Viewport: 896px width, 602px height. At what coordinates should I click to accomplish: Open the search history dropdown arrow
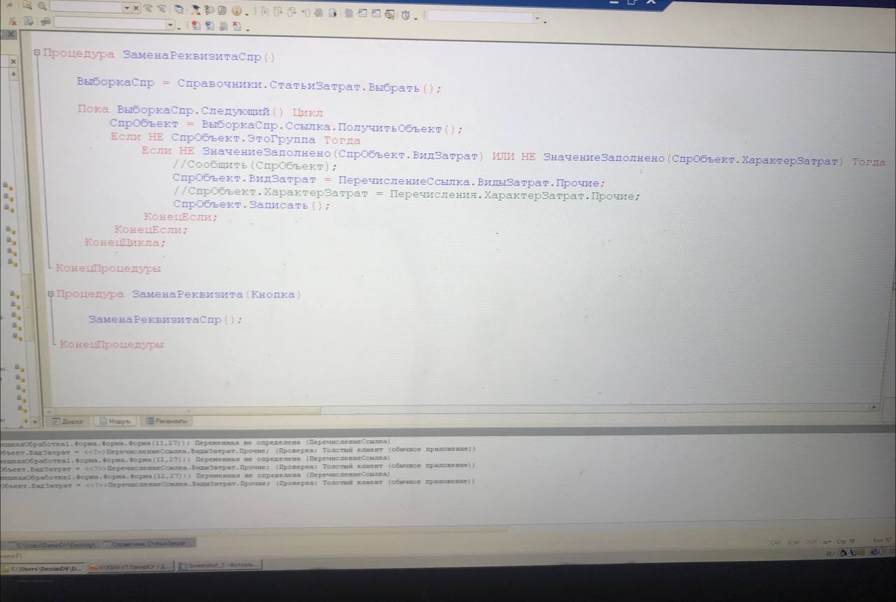coord(127,7)
